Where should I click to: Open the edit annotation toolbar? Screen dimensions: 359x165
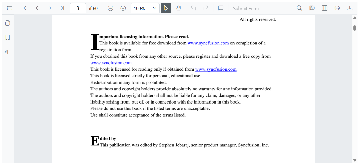312,8
